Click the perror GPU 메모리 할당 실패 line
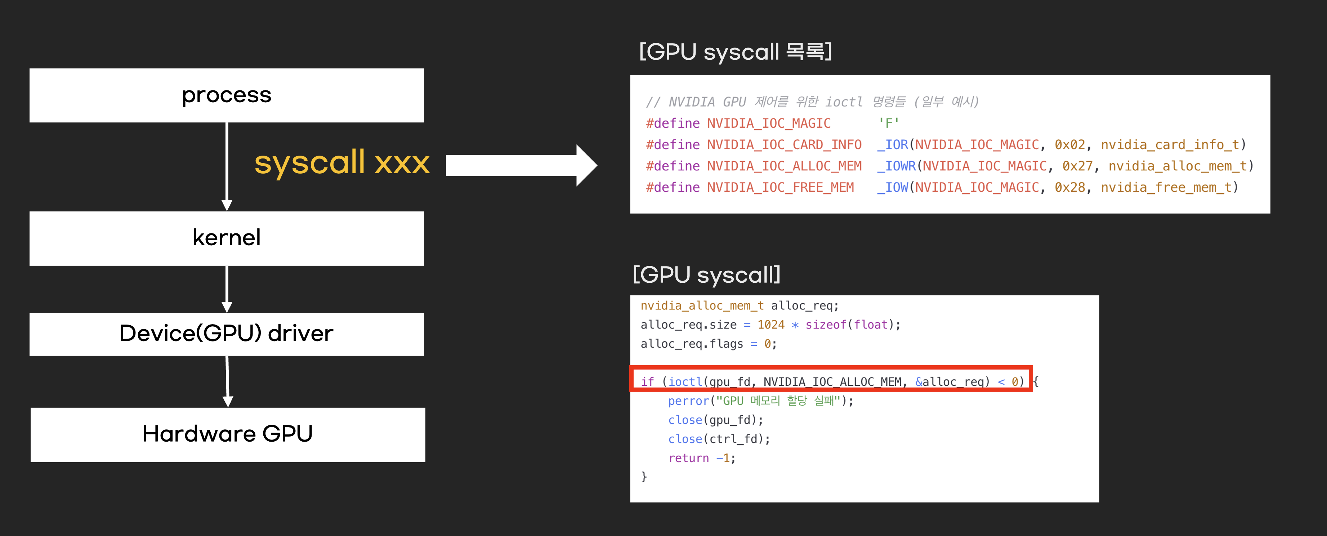 pos(760,401)
